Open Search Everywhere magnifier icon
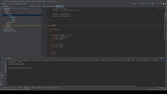The image size is (167, 94). 161,4
